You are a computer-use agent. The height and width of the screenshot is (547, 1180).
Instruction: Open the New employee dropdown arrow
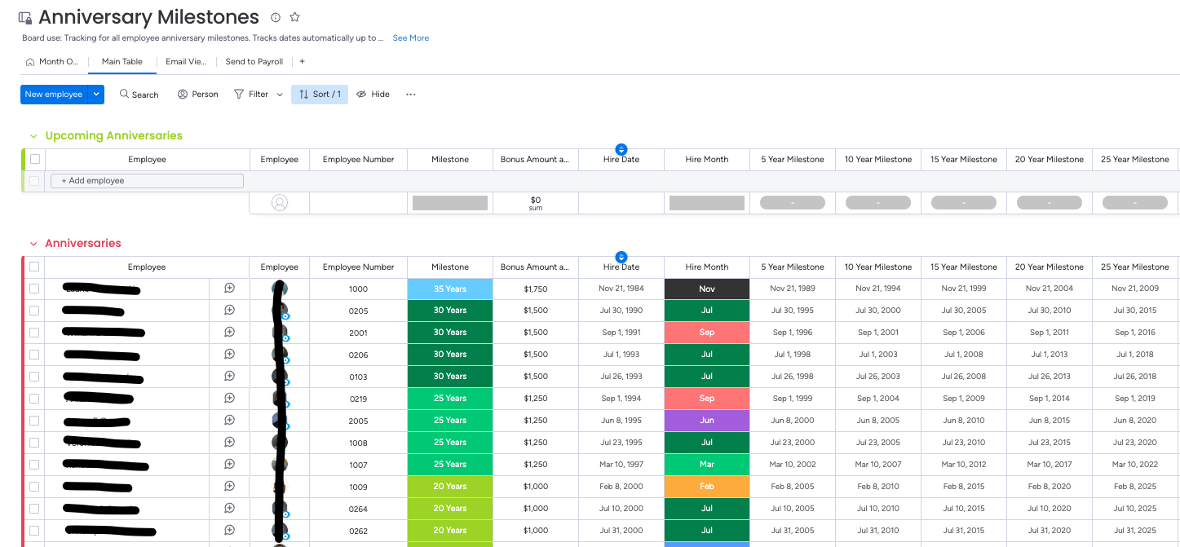pos(96,95)
